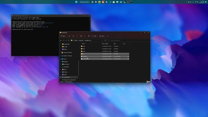Collapse the This PC tree node

(x=60, y=59)
